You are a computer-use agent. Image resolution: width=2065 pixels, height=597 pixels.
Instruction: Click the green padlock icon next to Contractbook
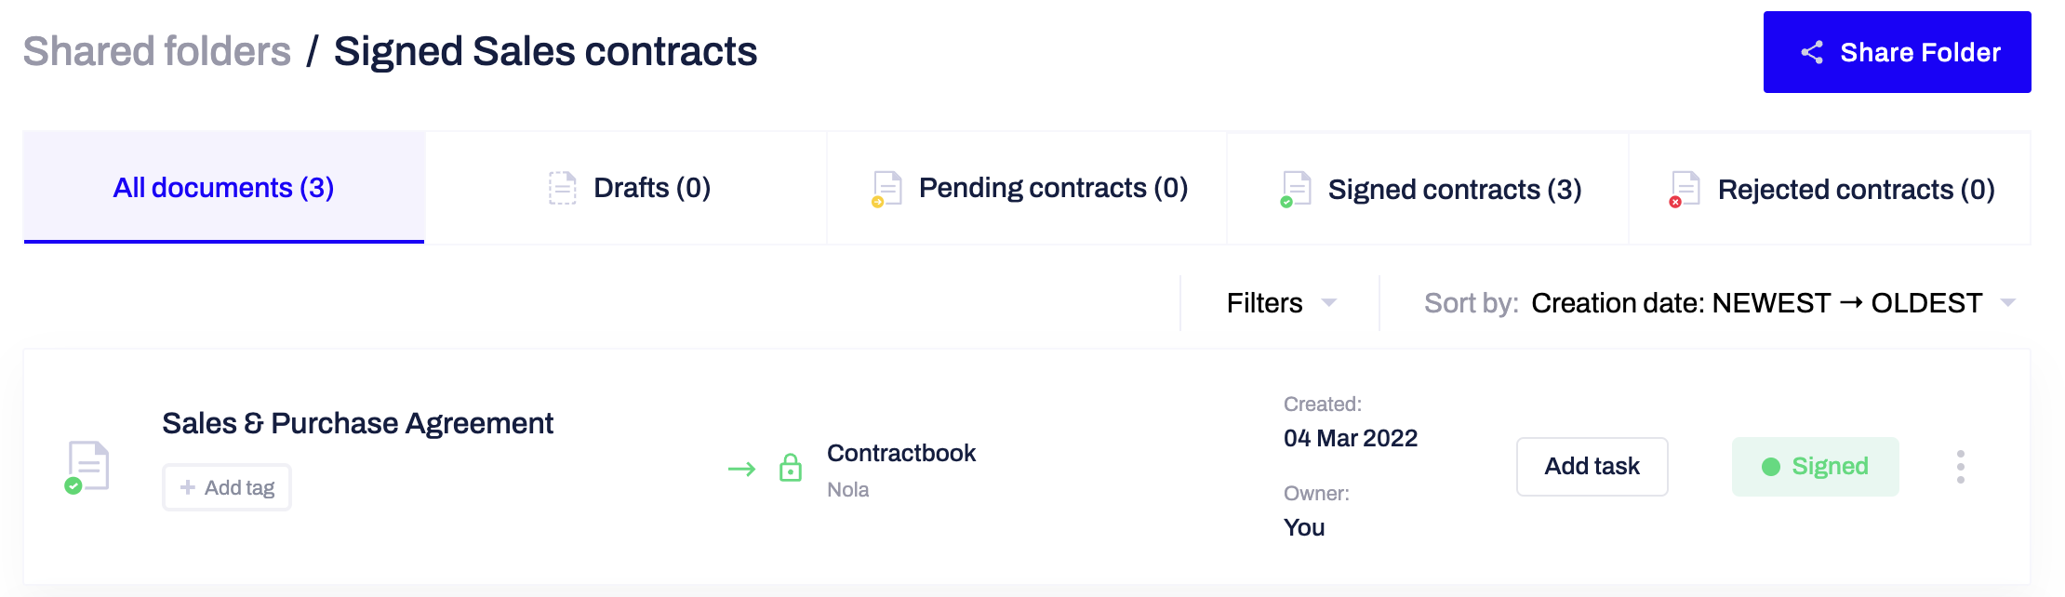pyautogui.click(x=791, y=467)
